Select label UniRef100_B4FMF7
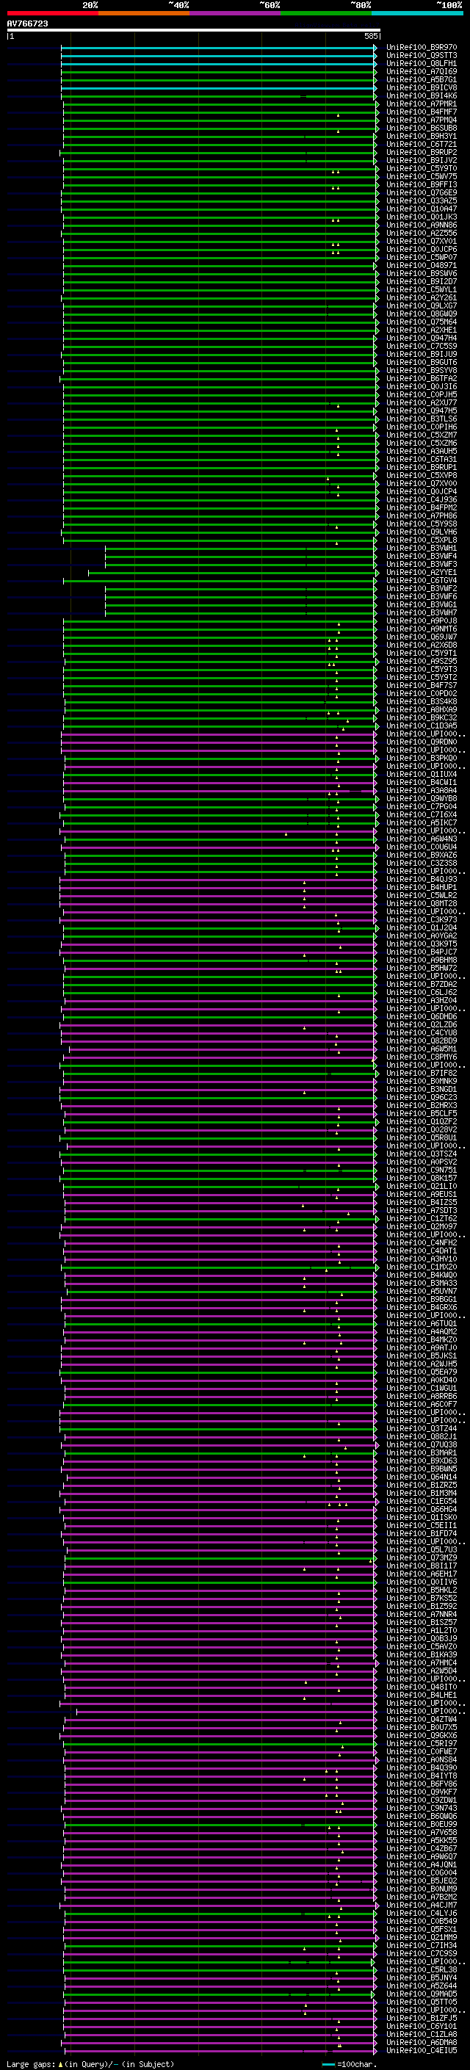 421,112
